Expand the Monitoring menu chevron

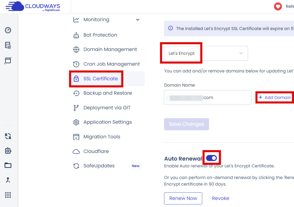138,20
